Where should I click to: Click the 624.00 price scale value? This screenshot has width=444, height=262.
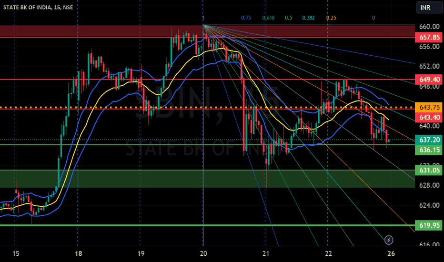[x=429, y=205]
